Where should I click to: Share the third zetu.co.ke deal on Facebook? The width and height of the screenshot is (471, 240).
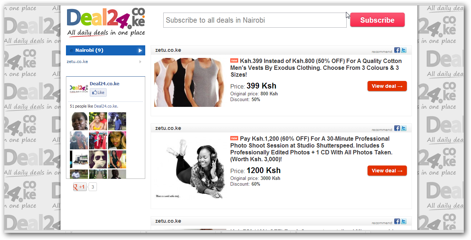click(397, 221)
